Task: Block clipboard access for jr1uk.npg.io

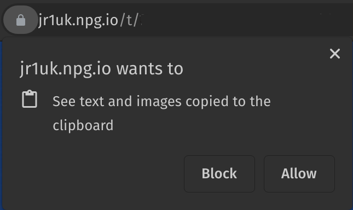Action: tap(219, 174)
